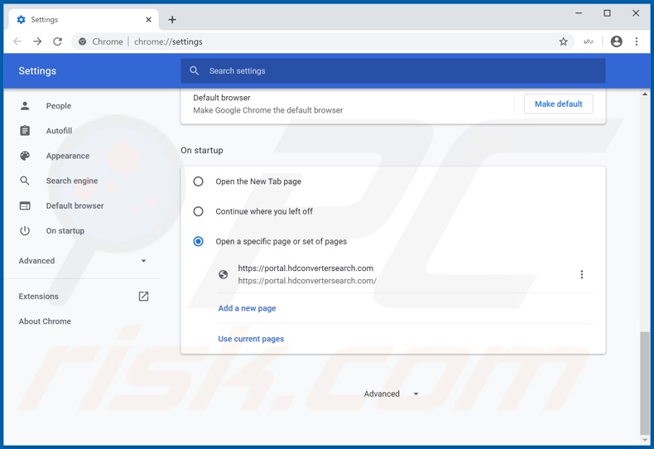
Task: Minimize the Chrome window
Action: 579,13
